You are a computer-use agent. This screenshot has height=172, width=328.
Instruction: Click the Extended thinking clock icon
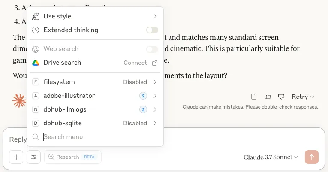pyautogui.click(x=36, y=30)
